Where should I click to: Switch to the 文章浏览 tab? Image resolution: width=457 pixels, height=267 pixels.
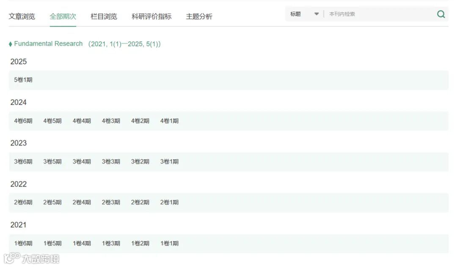[22, 17]
